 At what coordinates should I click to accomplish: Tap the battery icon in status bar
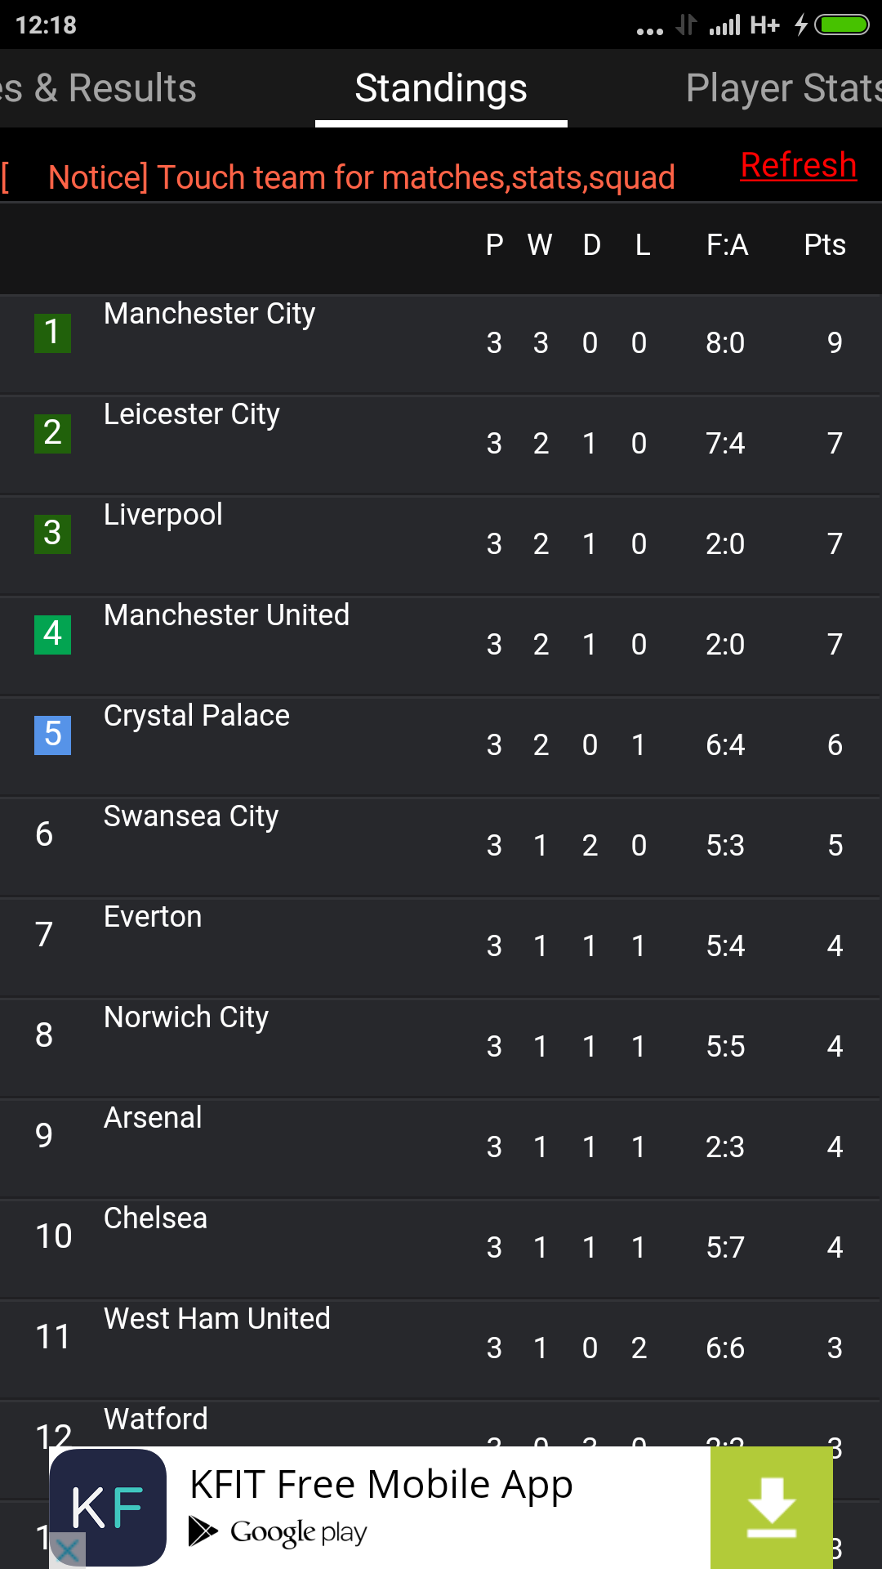[x=842, y=25]
